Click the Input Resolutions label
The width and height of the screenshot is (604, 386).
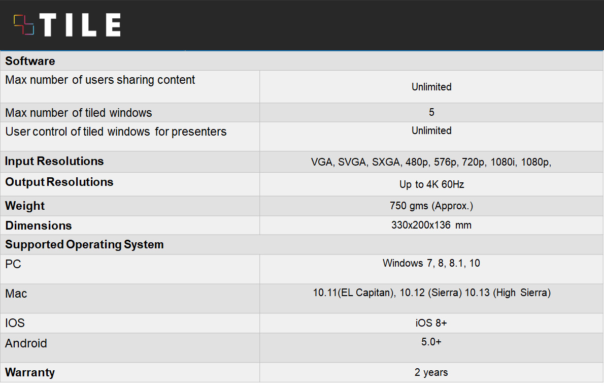tap(54, 162)
